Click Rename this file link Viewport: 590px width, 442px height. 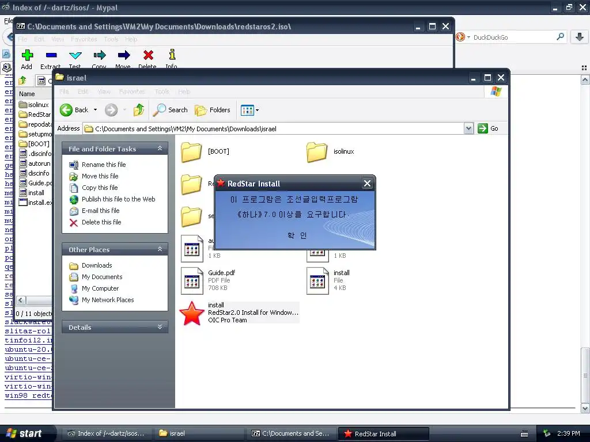[104, 165]
